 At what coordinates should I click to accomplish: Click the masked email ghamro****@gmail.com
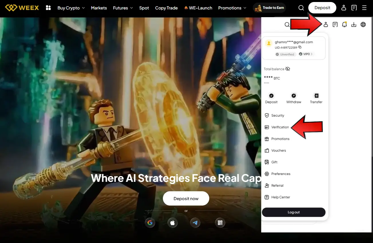click(x=294, y=42)
